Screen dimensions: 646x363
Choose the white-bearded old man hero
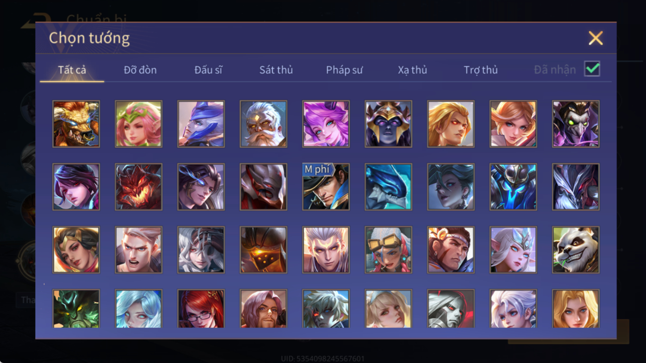(x=263, y=124)
